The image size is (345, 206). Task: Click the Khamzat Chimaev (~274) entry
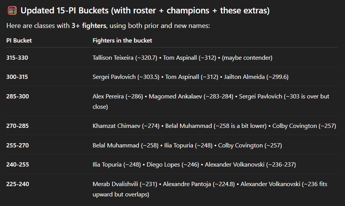click(x=126, y=126)
